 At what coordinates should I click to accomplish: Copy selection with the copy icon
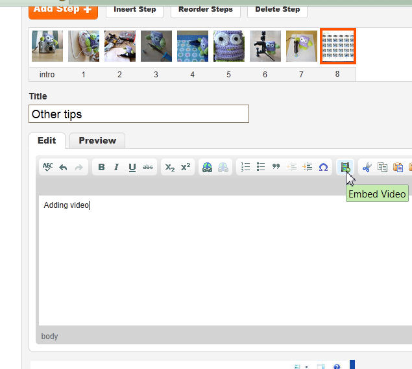click(x=382, y=167)
